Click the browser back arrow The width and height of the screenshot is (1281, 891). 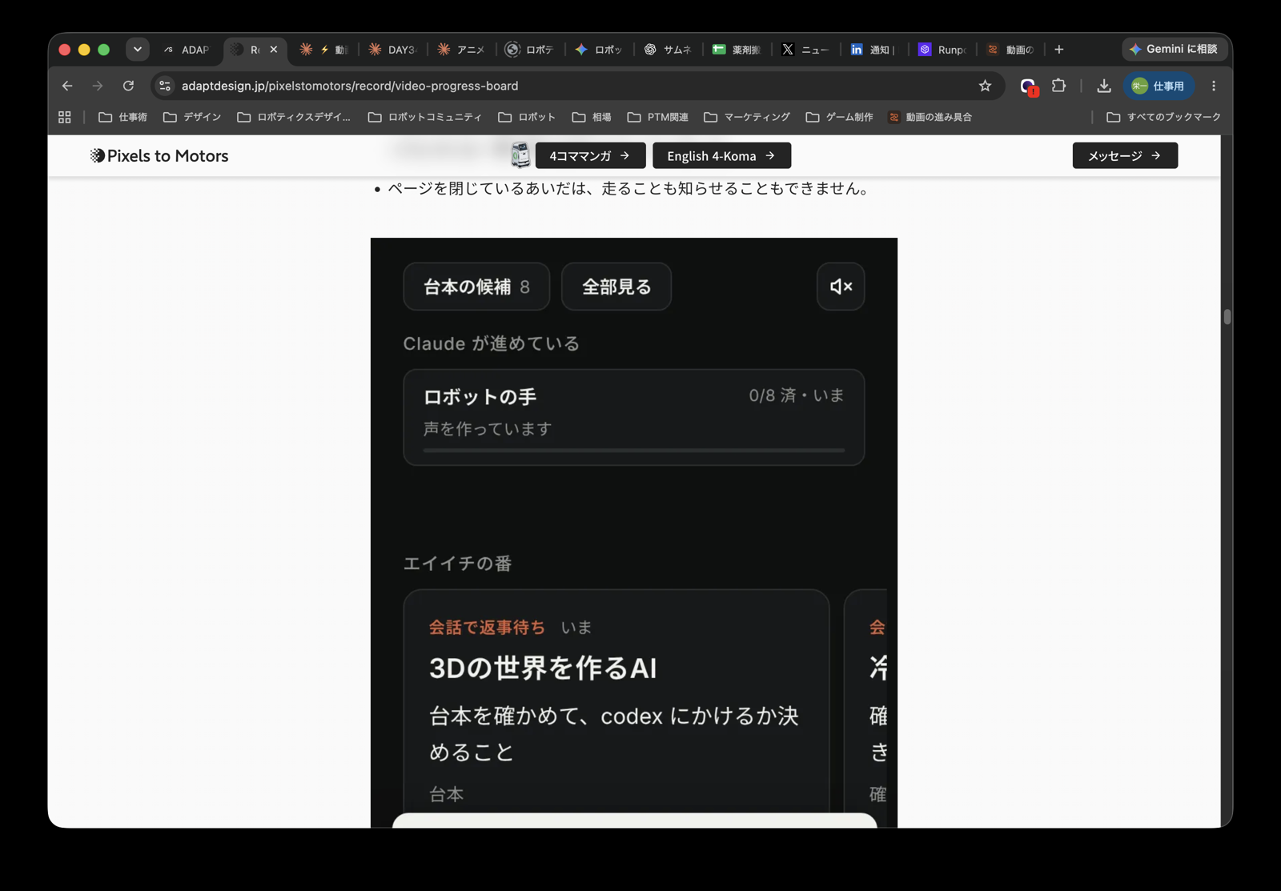click(x=67, y=86)
